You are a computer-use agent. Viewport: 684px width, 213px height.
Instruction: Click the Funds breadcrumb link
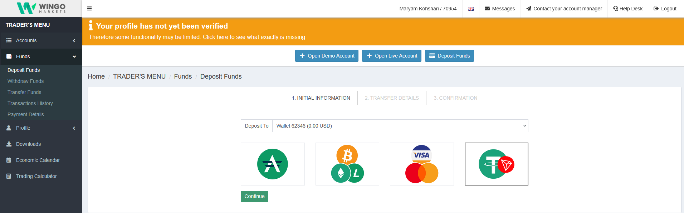(x=183, y=76)
